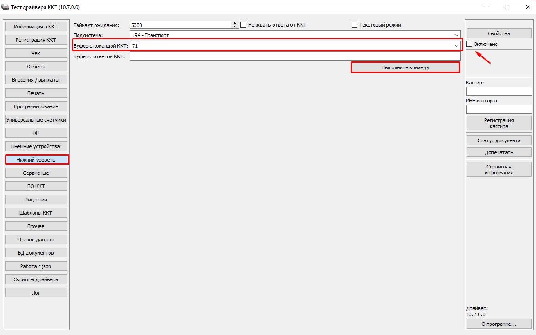Toggle the Текстовый режим checkbox
Screen dimensions: 536x335
(354, 25)
